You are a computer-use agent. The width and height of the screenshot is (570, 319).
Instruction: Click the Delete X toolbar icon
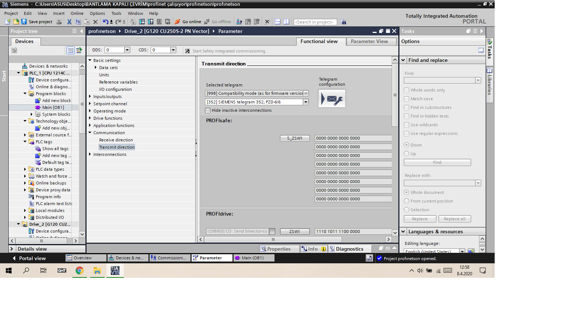(96, 22)
